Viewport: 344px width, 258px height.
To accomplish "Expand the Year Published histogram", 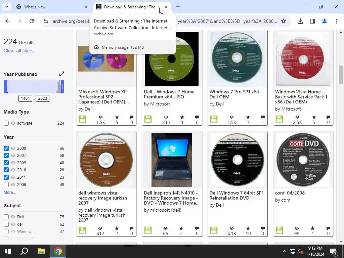I will tap(62, 74).
